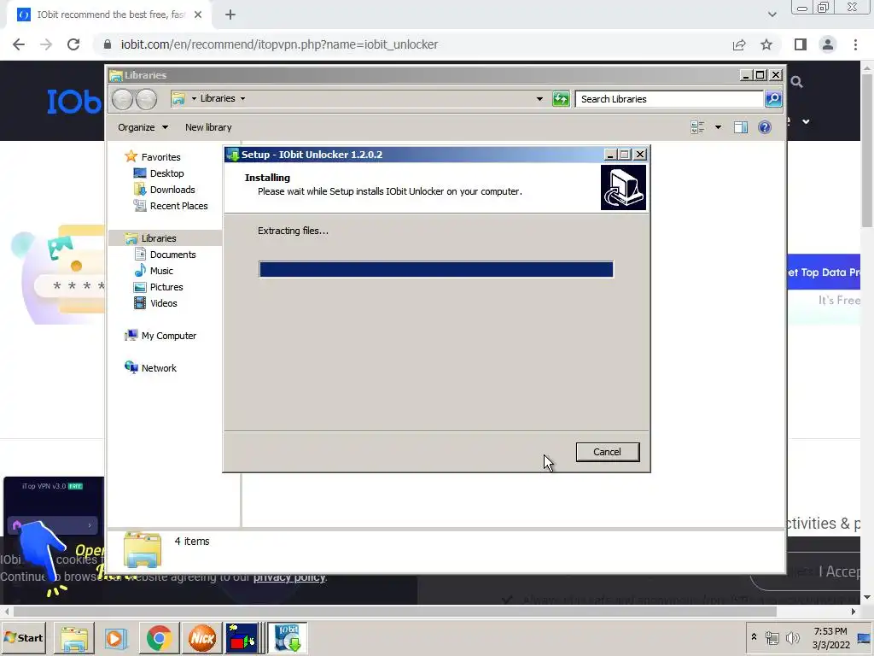Click the Chrome address bar URL
The width and height of the screenshot is (874, 656).
click(279, 44)
